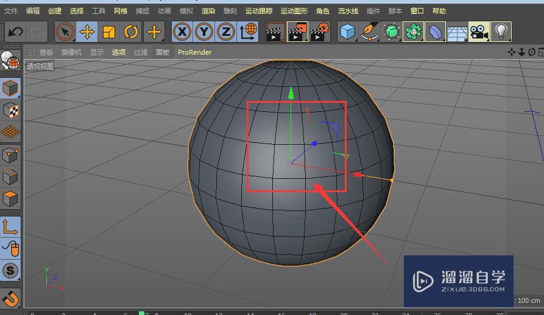Open the 网格 menu
544x315 pixels.
click(121, 11)
